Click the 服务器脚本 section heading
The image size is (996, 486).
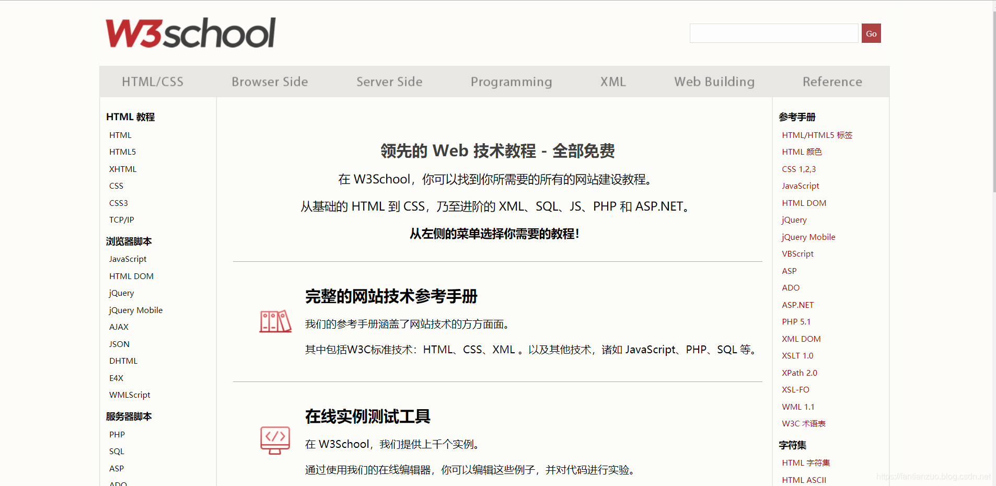(129, 416)
